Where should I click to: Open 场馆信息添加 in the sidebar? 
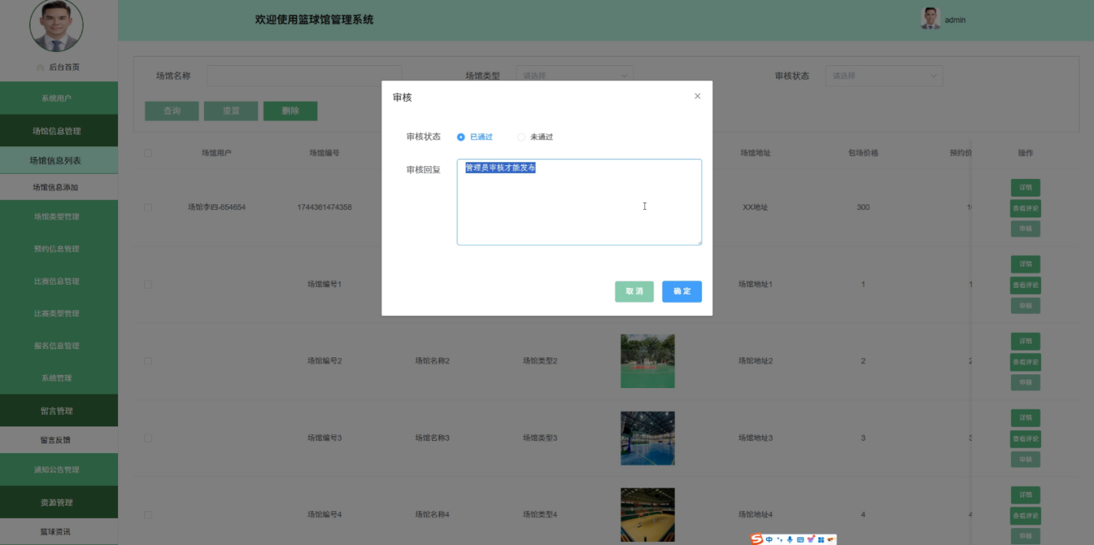click(x=59, y=188)
